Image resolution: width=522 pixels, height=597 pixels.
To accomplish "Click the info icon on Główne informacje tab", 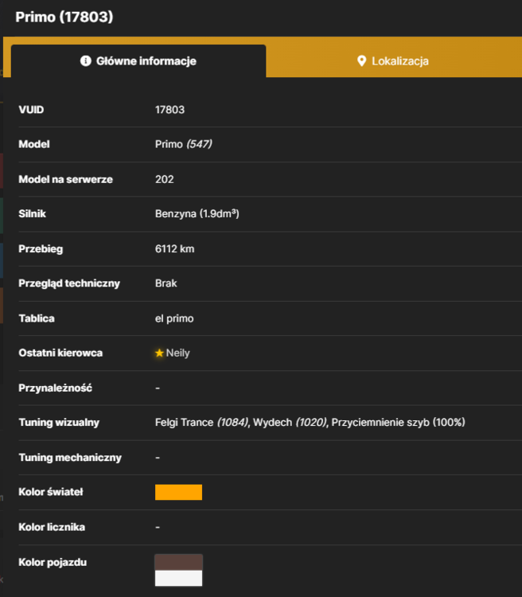I will 86,61.
